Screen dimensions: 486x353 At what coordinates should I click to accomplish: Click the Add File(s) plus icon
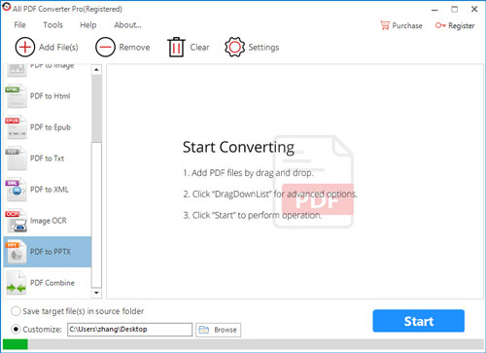pos(25,47)
